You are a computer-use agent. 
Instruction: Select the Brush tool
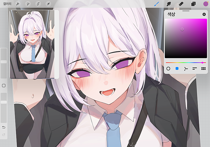coord(156,4)
